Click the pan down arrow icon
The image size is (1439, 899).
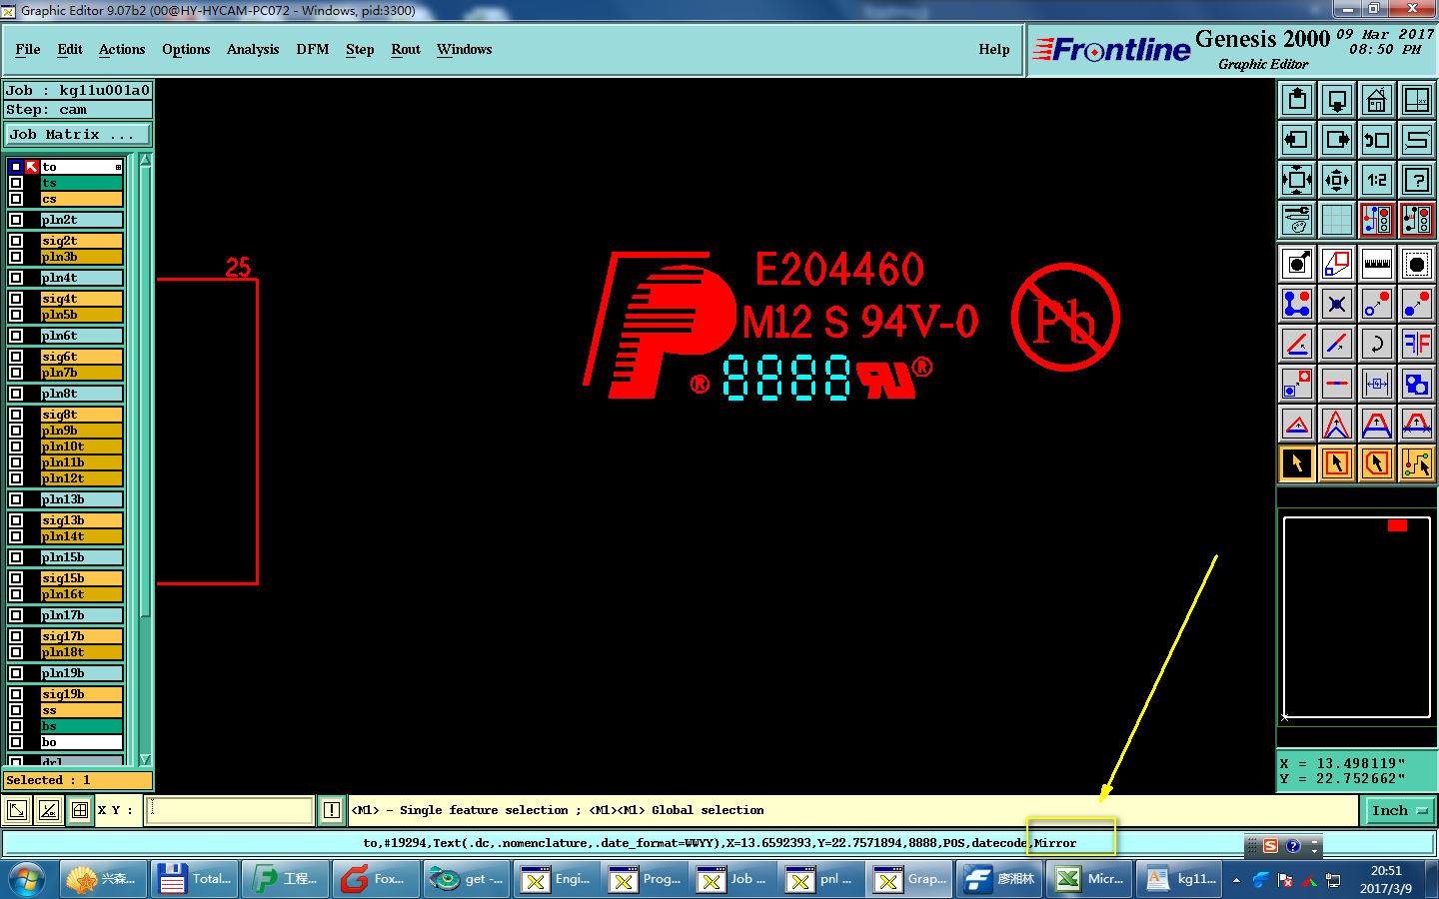1337,100
